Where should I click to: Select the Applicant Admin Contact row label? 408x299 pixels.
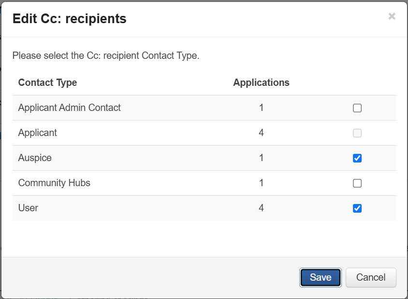pos(70,108)
